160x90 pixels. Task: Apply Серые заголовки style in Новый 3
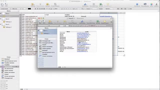point(47,46)
